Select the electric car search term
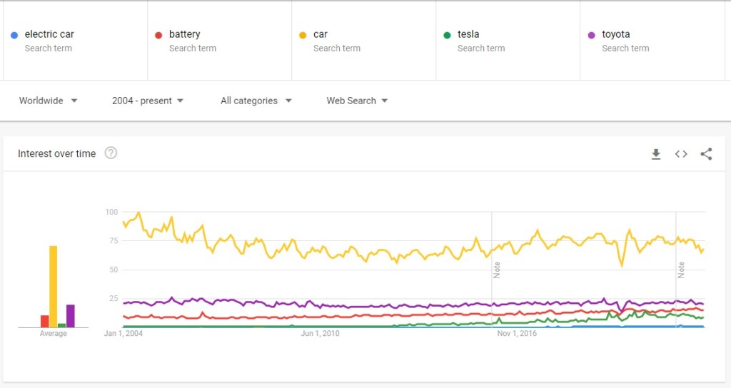 click(49, 34)
